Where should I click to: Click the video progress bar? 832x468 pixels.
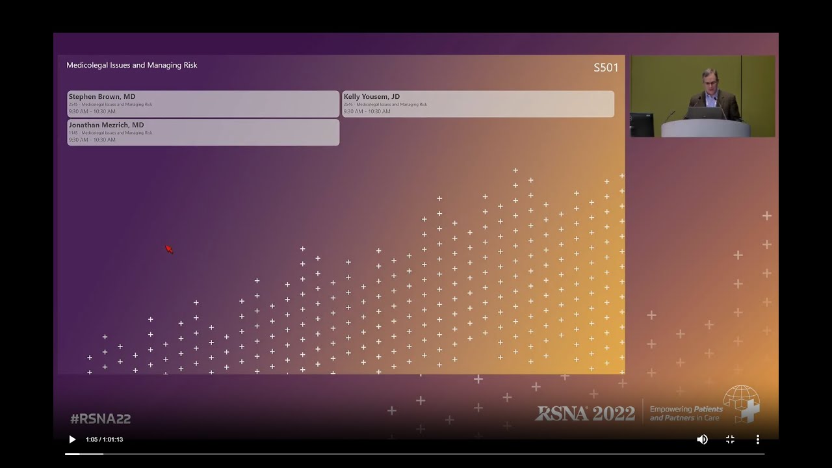tap(415, 454)
